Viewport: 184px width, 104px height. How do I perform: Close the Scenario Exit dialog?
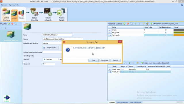tap(120, 42)
